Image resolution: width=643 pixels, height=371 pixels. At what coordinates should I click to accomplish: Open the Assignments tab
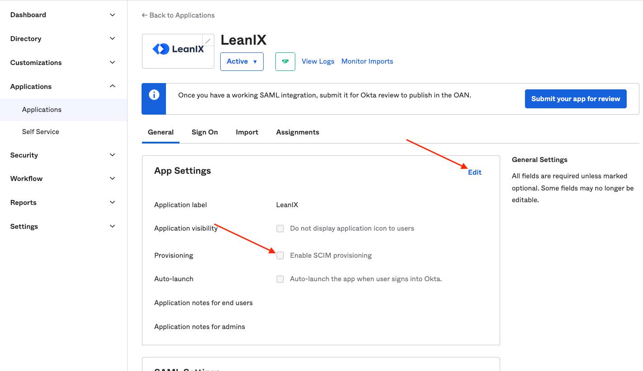click(x=298, y=132)
